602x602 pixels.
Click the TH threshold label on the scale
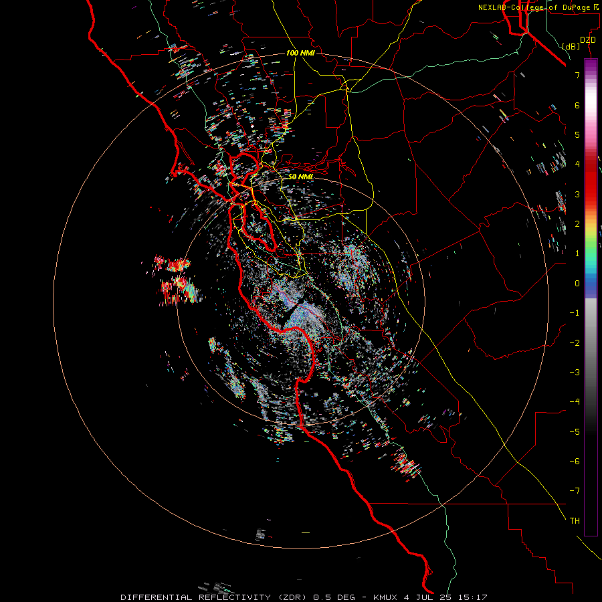[575, 521]
